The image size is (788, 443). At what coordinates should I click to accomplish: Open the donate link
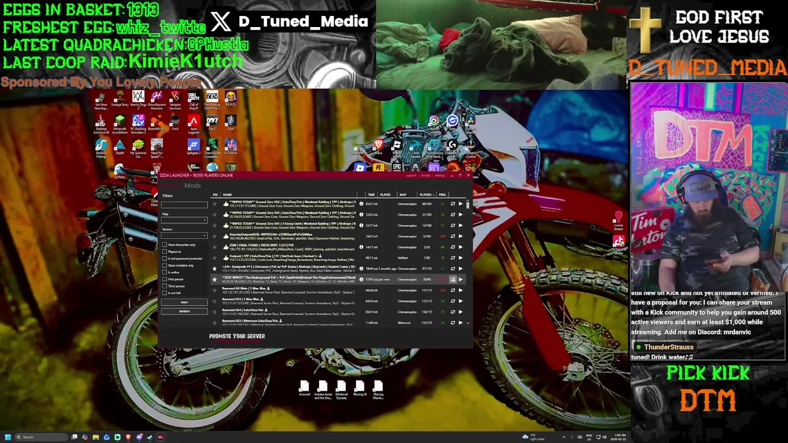coord(425,175)
